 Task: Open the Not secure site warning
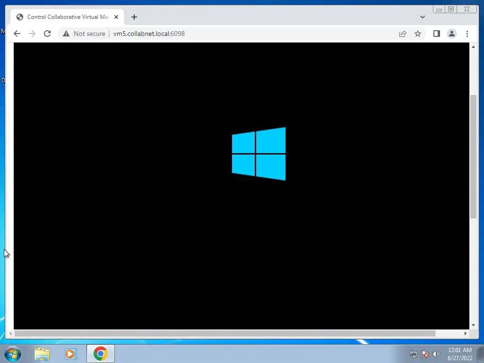tap(84, 34)
